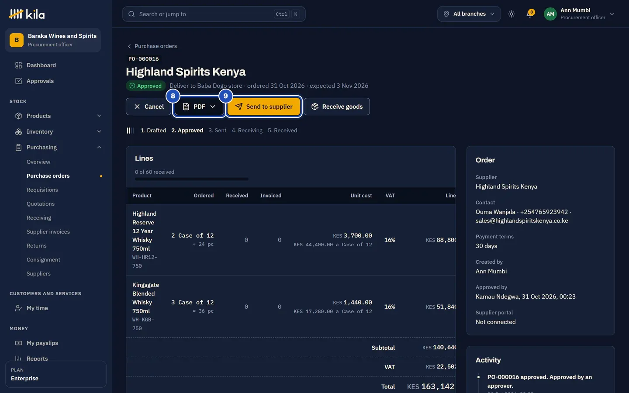Click the Kingsgate Blended Whisky product
The height and width of the screenshot is (393, 629).
point(145,298)
